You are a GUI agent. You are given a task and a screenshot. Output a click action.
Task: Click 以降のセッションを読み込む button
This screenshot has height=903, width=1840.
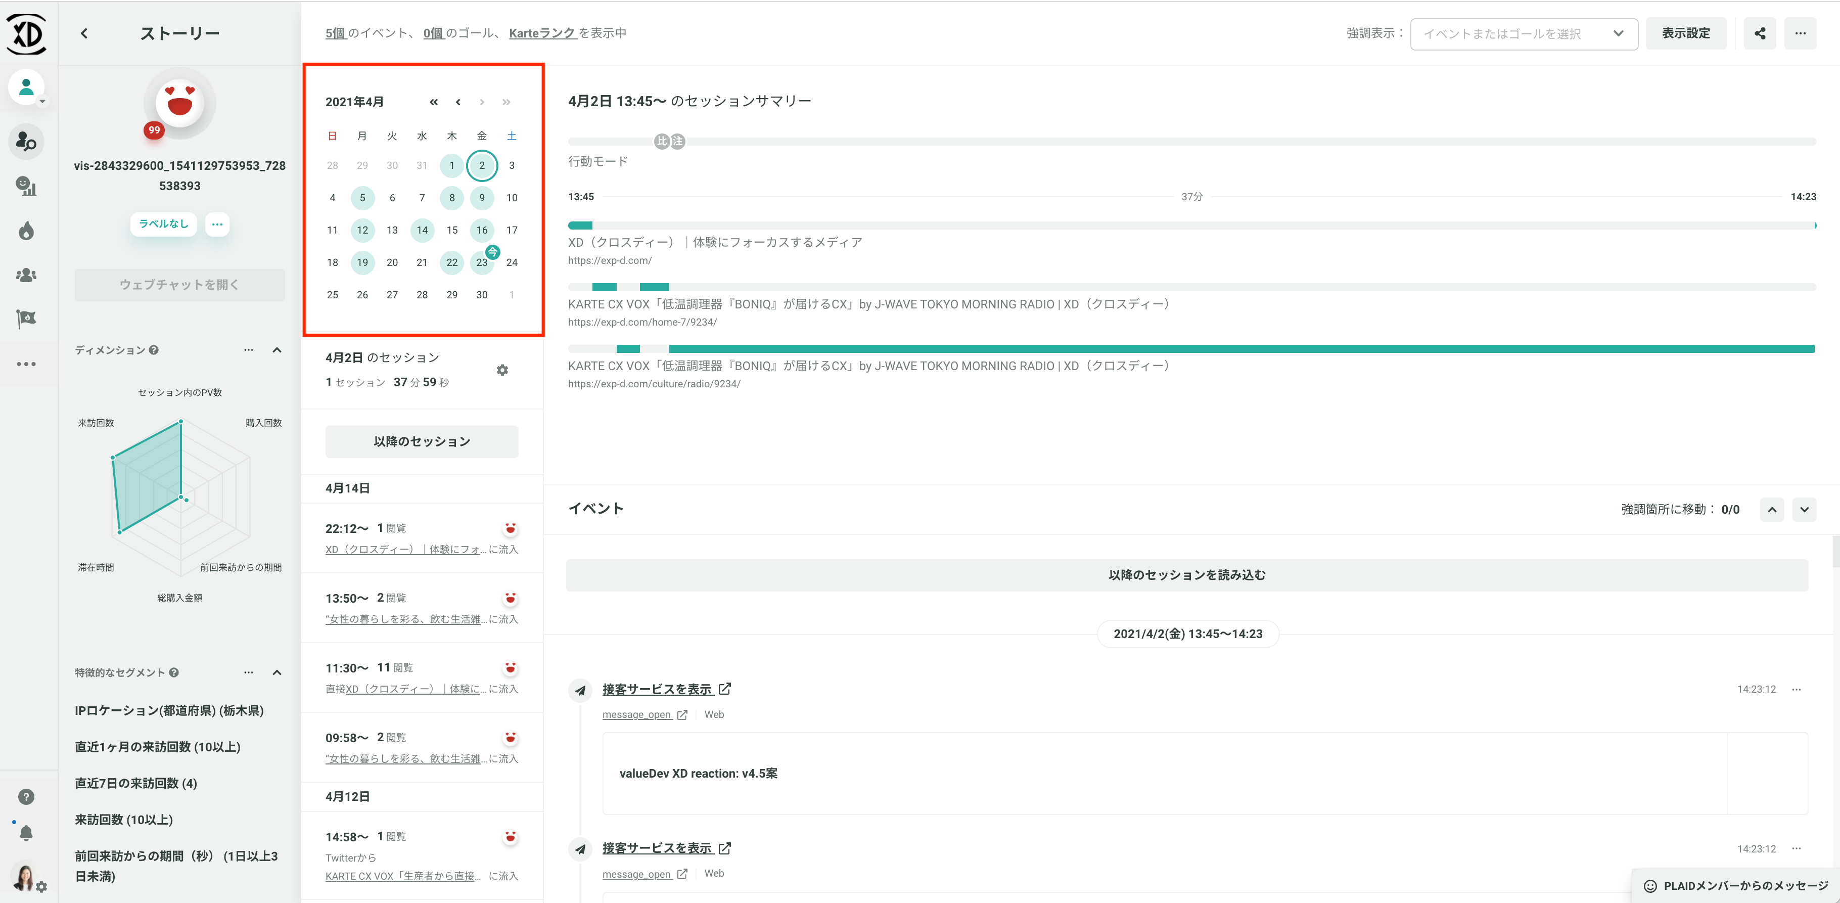pyautogui.click(x=1186, y=575)
